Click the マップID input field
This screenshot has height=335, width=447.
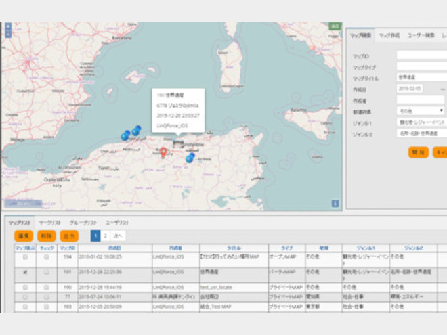[x=421, y=55]
